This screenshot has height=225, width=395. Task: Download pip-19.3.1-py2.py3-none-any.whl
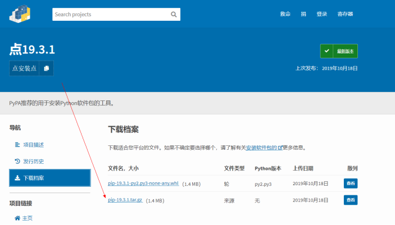coord(143,183)
